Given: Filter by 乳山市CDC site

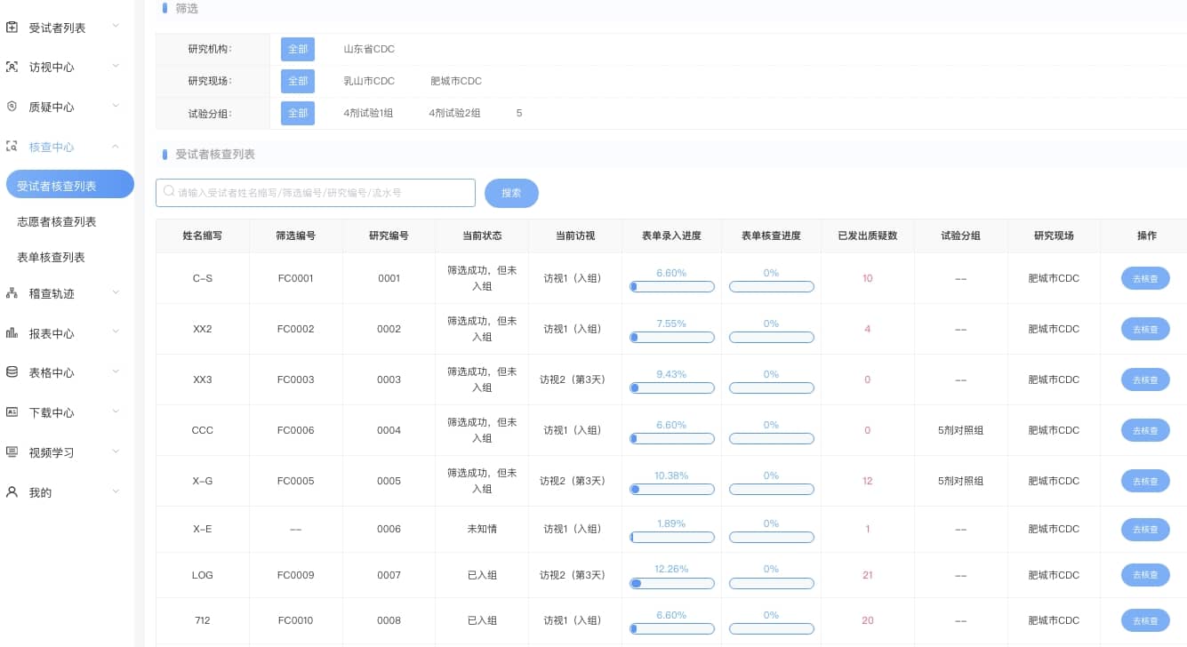Looking at the screenshot, I should point(369,81).
